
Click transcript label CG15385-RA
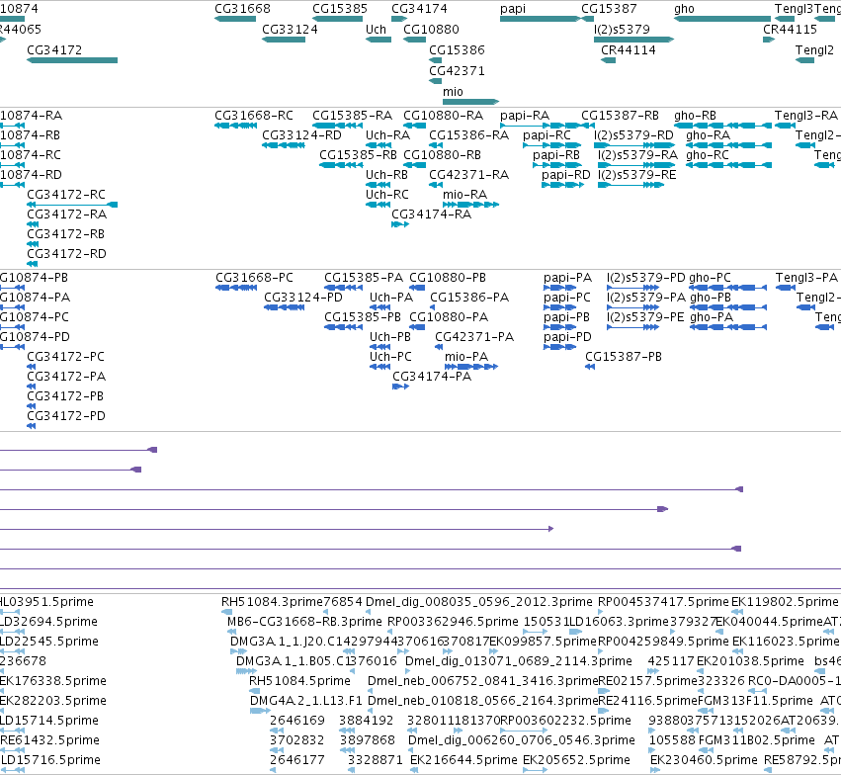pos(352,116)
